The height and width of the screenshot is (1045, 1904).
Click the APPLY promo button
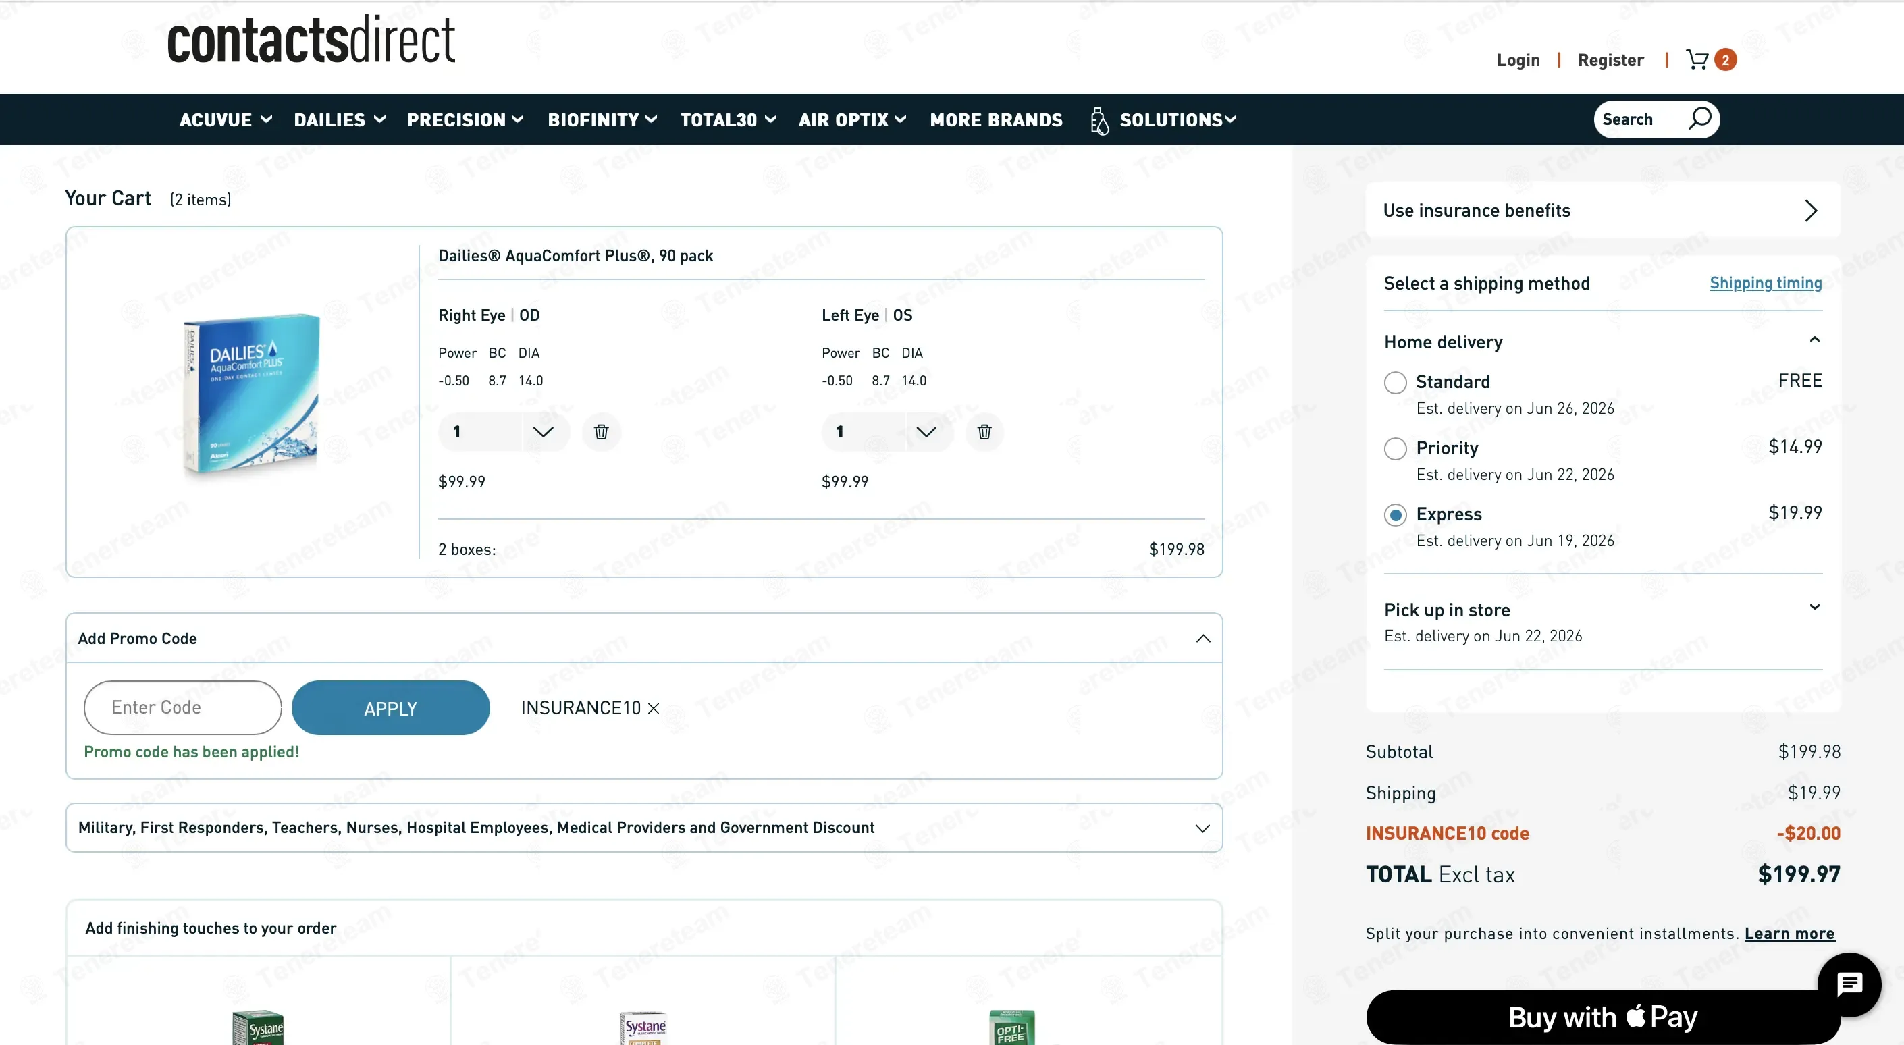click(390, 708)
